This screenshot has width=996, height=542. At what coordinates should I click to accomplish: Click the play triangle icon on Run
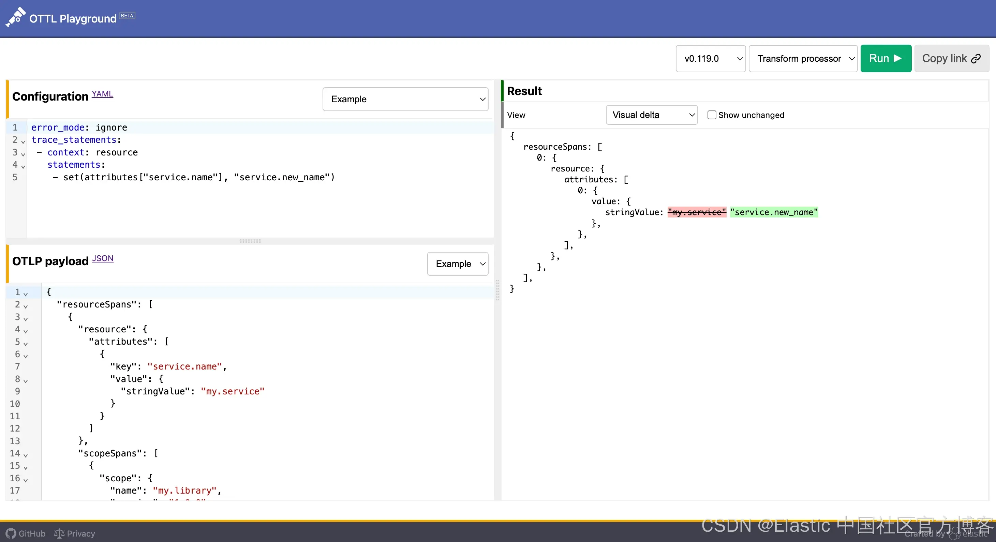(x=898, y=58)
